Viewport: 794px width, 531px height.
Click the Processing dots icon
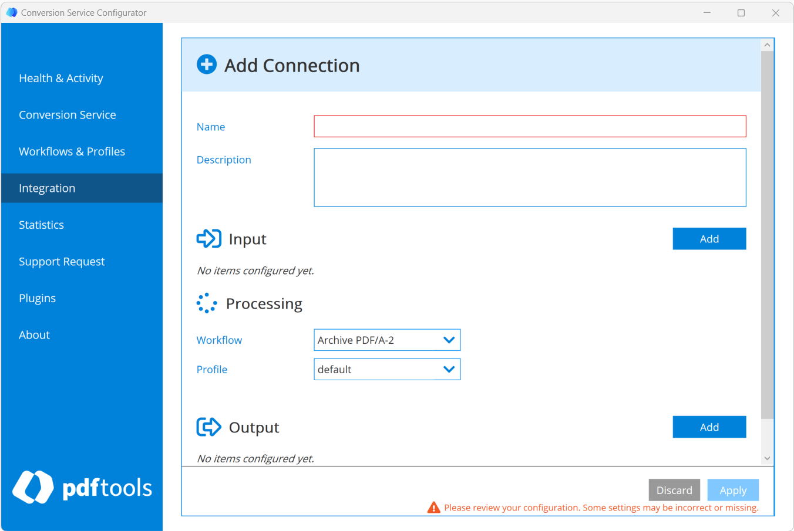[207, 303]
